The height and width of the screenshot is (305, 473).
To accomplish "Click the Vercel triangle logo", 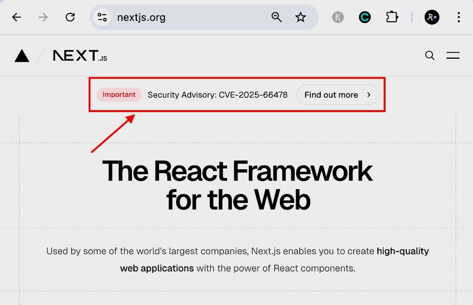I will click(x=22, y=56).
